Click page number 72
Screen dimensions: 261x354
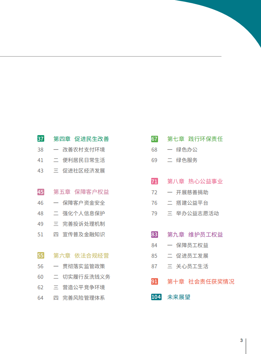tap(154, 192)
